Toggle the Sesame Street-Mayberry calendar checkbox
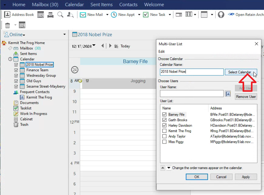The width and height of the screenshot is (264, 195). point(16,86)
